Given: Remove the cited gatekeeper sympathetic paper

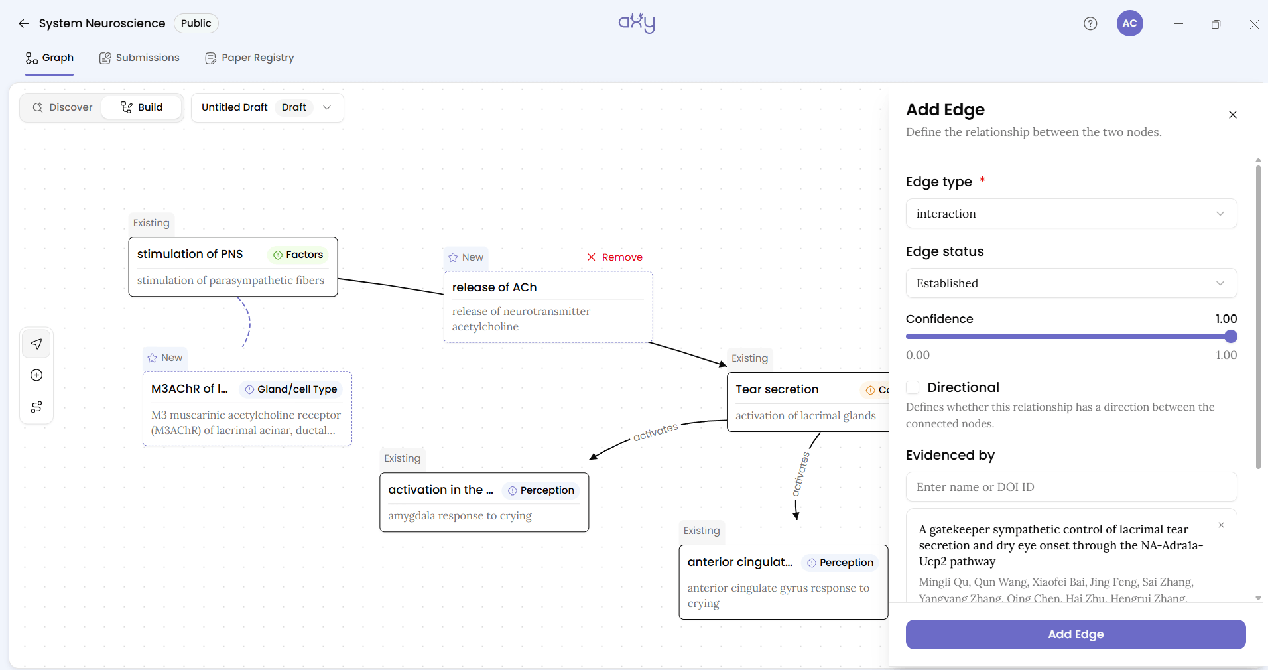Looking at the screenshot, I should pyautogui.click(x=1221, y=525).
